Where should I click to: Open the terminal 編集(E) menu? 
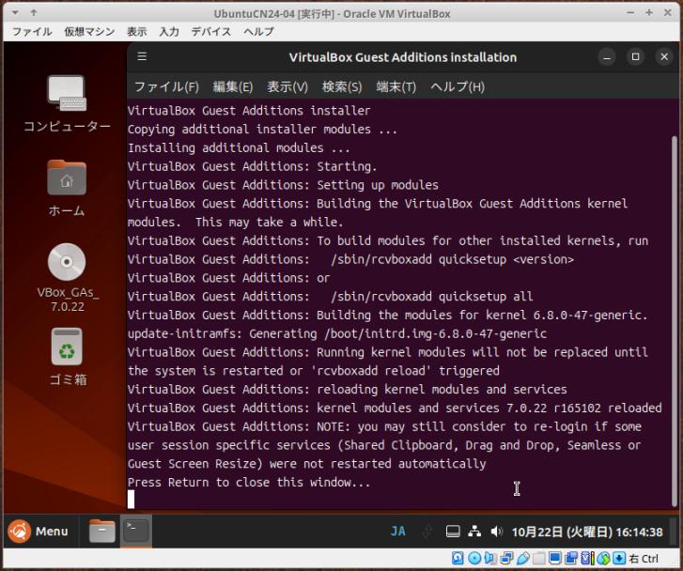click(x=233, y=86)
